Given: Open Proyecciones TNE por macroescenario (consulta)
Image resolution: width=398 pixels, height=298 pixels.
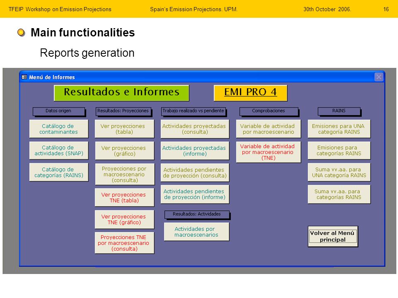Looking at the screenshot, I should tap(124, 243).
